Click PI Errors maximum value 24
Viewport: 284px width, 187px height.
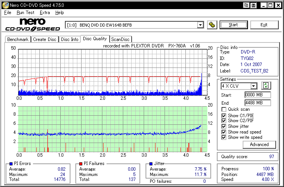pyautogui.click(x=63, y=174)
